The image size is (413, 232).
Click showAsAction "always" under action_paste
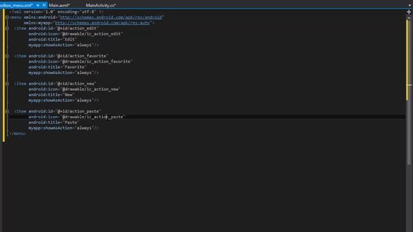[84, 128]
